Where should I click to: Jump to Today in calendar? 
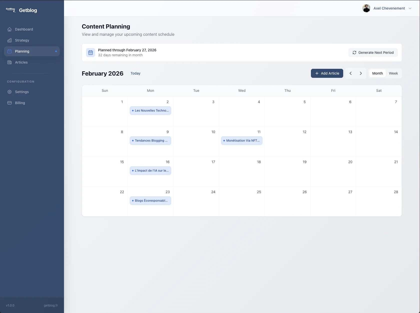(135, 73)
